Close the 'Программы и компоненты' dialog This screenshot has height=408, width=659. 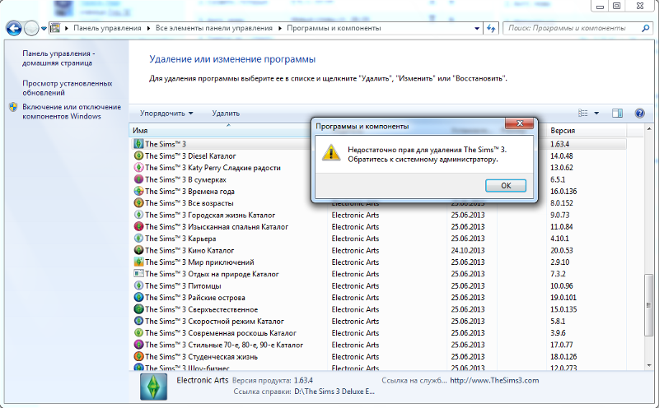520,123
